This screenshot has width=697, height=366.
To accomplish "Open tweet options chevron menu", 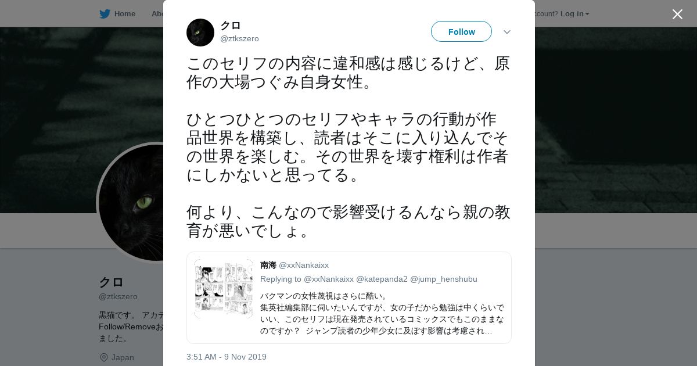I will 507,32.
